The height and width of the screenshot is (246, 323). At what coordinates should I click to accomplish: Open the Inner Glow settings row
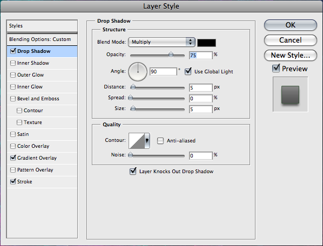tap(42, 87)
